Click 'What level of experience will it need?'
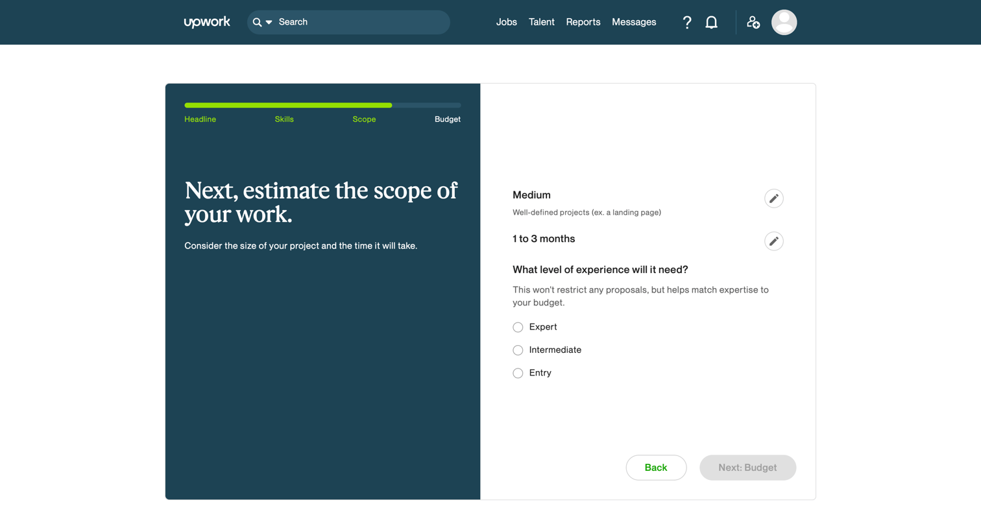Viewport: 981px width, 528px height. (x=600, y=270)
